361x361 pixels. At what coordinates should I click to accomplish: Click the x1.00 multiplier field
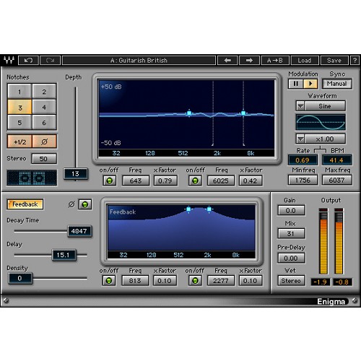coord(325,139)
